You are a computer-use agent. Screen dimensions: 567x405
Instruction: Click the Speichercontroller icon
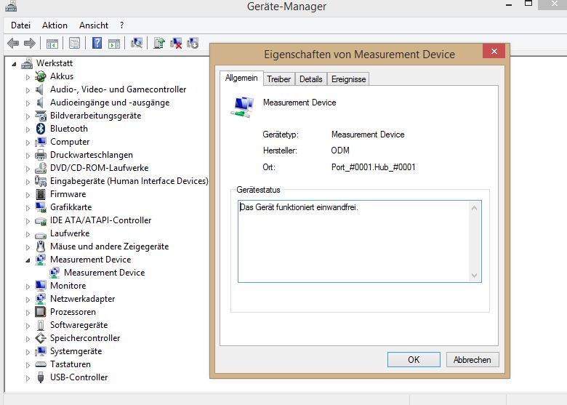41,338
